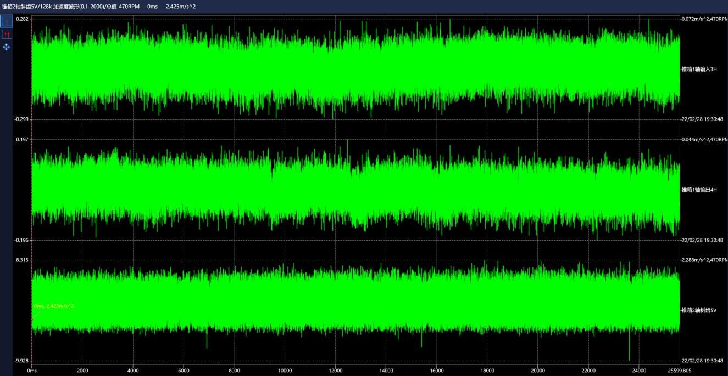Click the yellow cursor readout 0ms, -2.425m/s^2
Screen dimensions: 728x376
(54, 306)
